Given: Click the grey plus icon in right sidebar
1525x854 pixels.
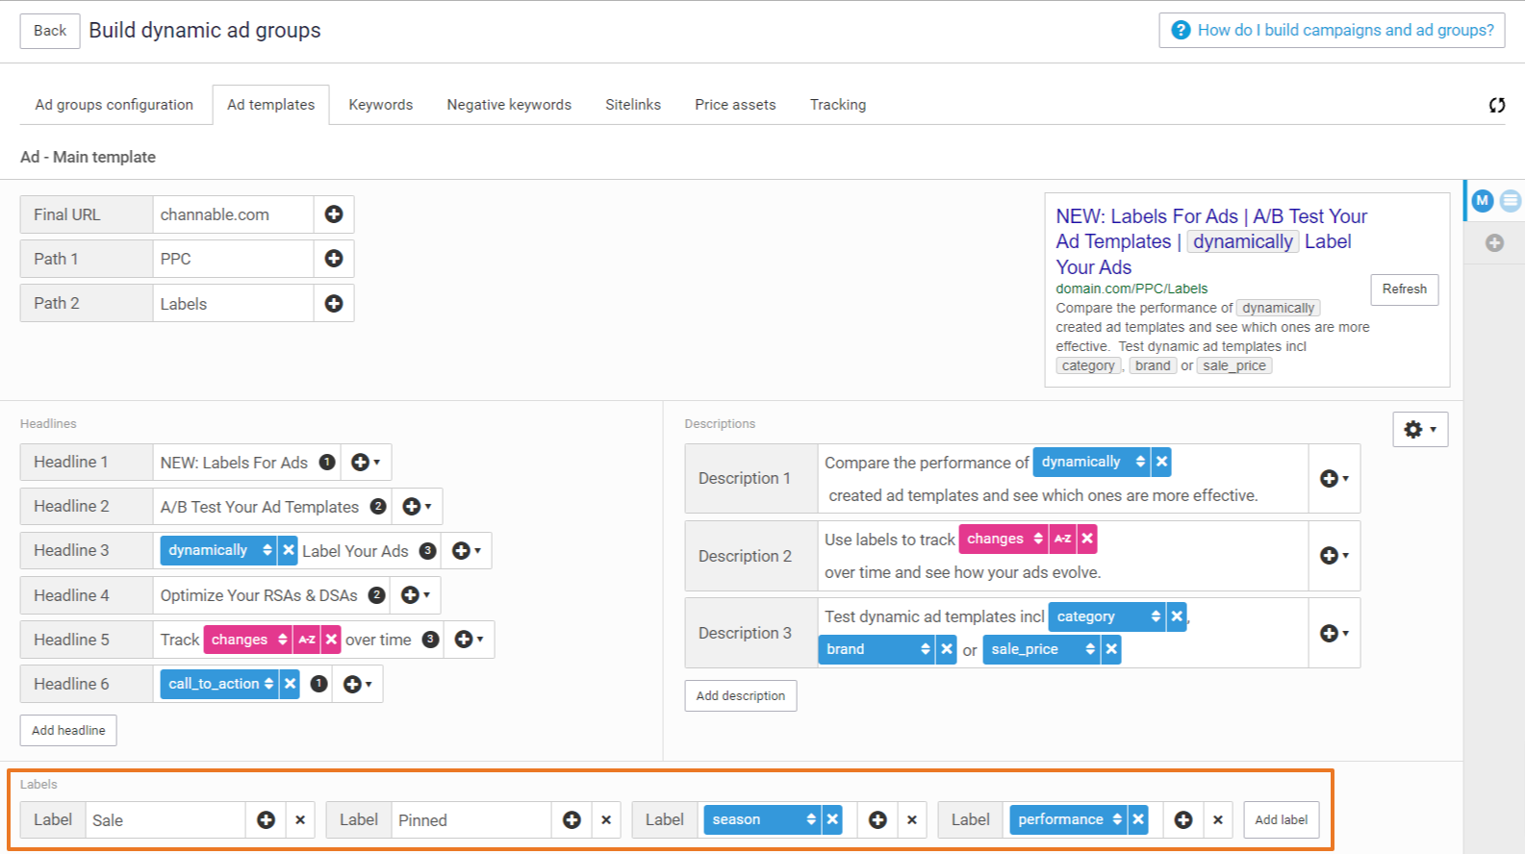Looking at the screenshot, I should [1494, 243].
